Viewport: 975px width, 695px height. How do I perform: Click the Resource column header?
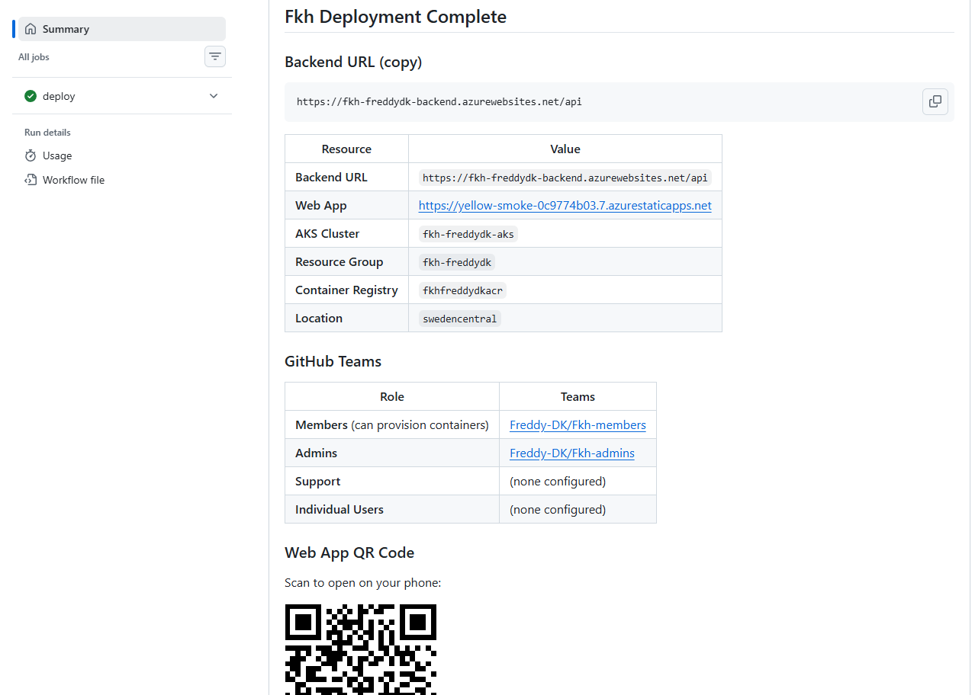(346, 149)
